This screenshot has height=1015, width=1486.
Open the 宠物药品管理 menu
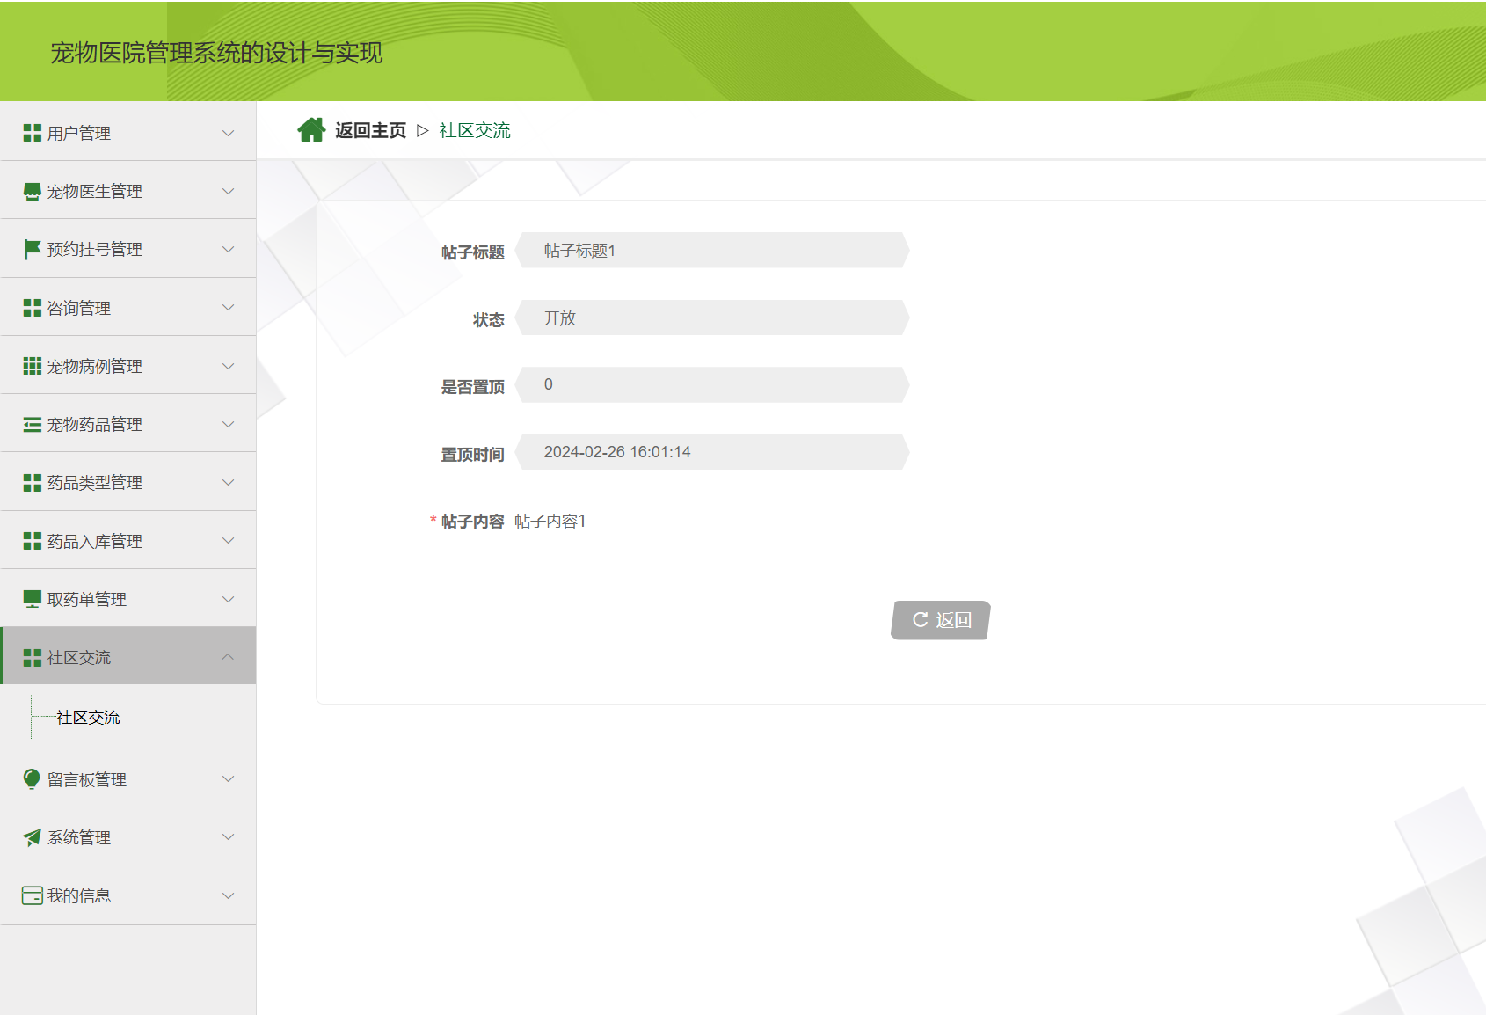click(x=128, y=424)
